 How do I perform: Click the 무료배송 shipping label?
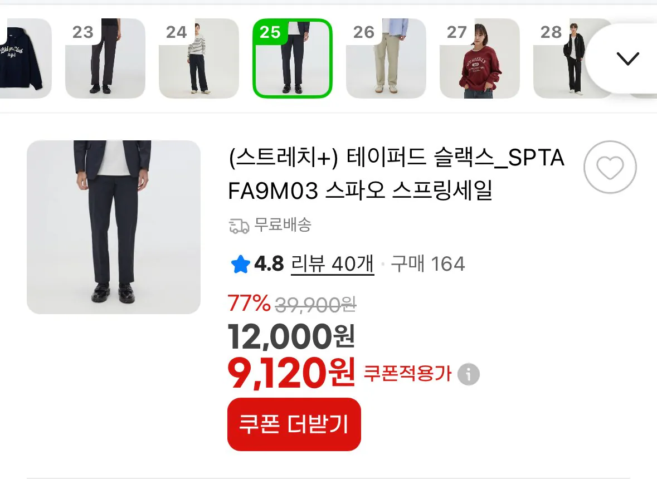pos(283,225)
